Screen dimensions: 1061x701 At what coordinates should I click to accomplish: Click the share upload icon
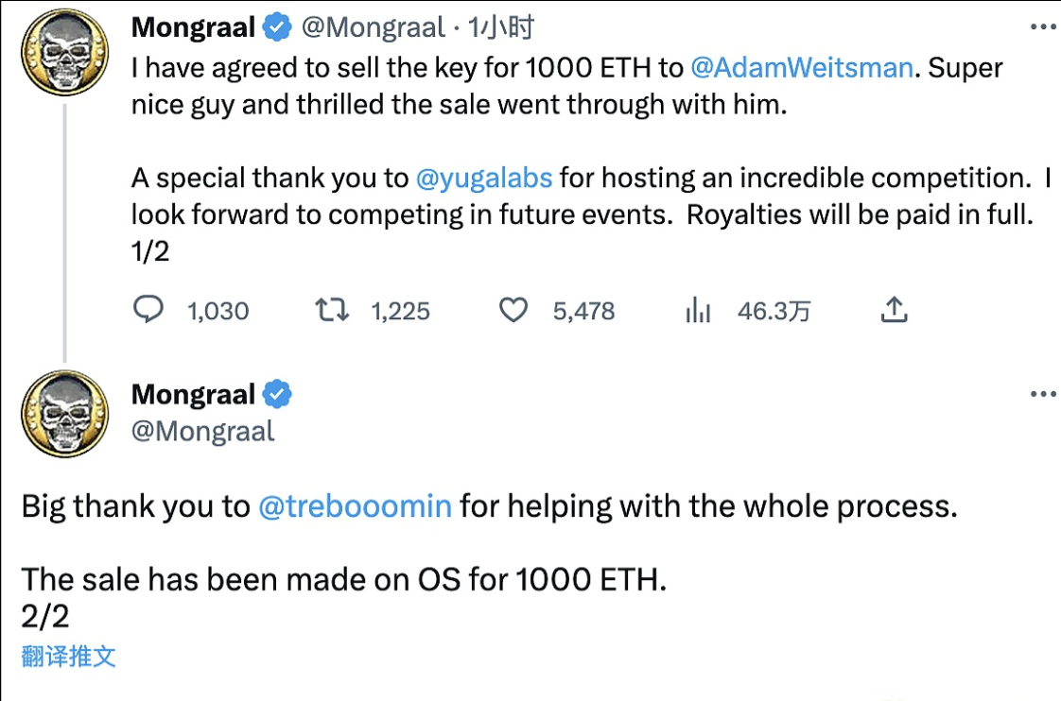895,309
